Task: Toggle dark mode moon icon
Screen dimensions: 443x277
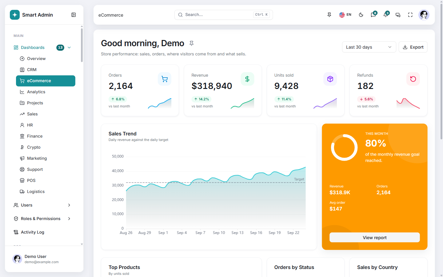Action: [x=361, y=15]
